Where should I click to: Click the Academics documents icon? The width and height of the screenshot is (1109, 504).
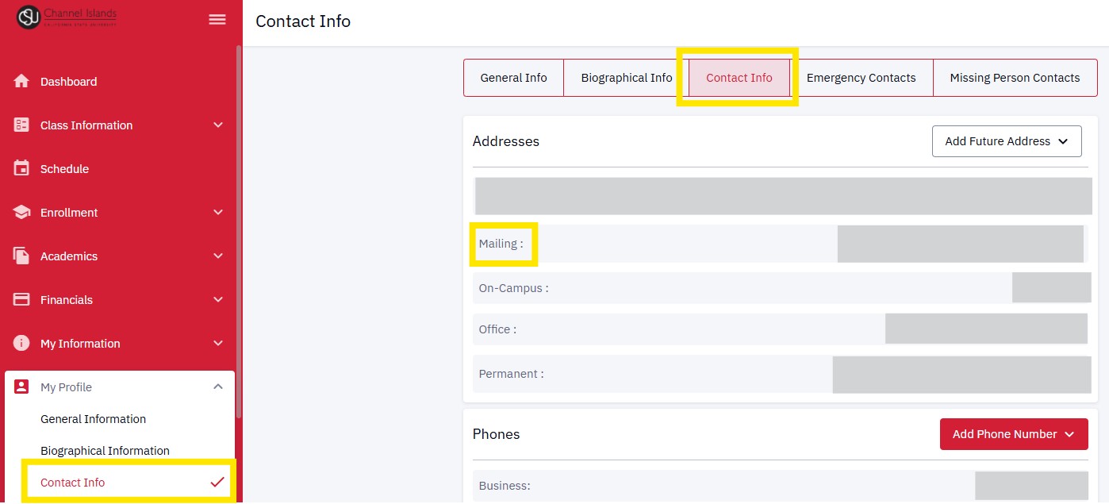[x=21, y=256]
